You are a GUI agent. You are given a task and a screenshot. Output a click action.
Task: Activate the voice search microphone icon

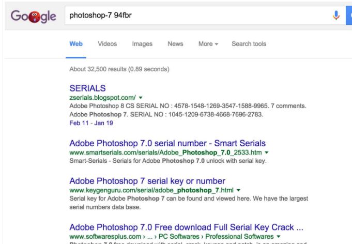coord(336,16)
